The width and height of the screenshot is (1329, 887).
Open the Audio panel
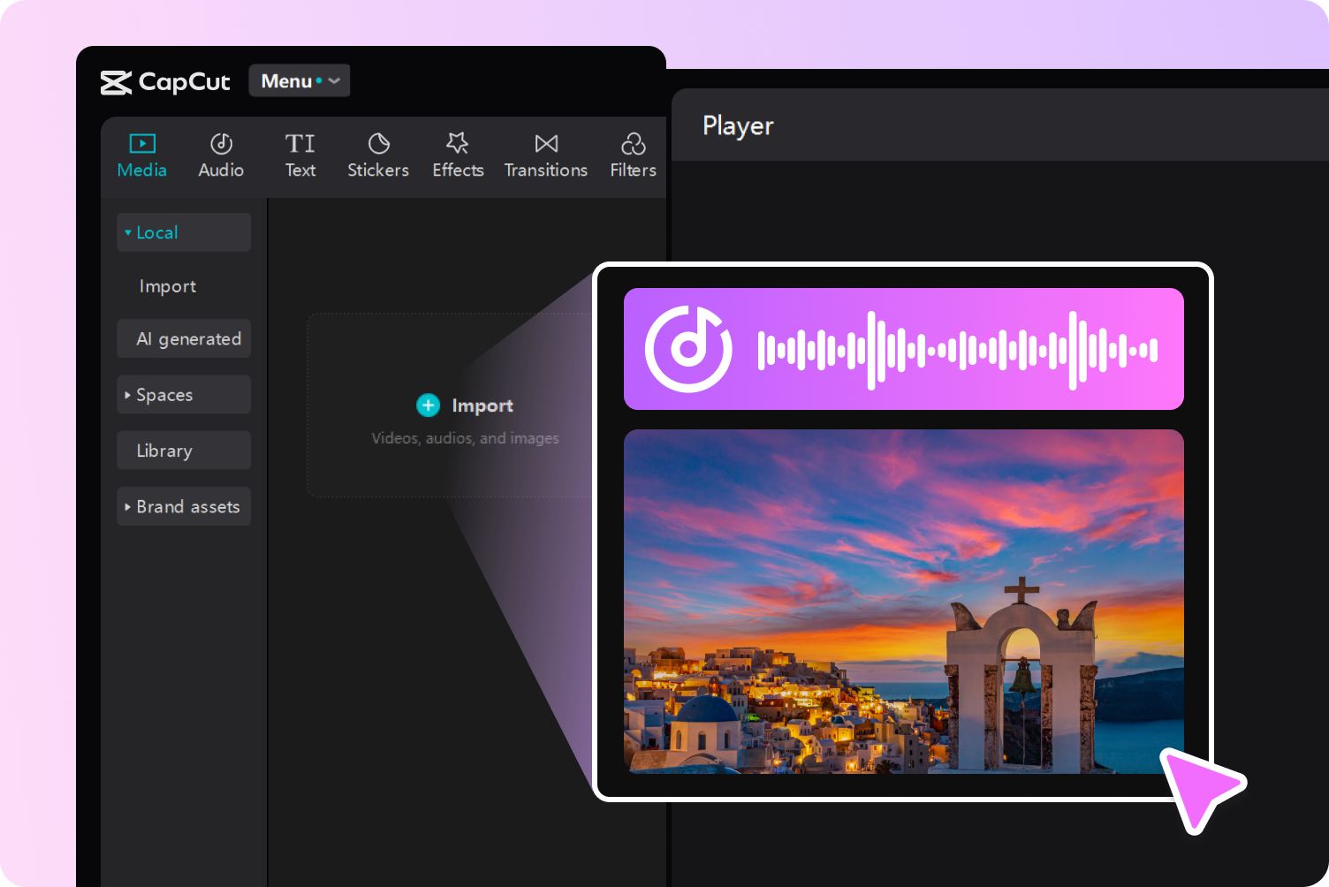click(x=221, y=155)
